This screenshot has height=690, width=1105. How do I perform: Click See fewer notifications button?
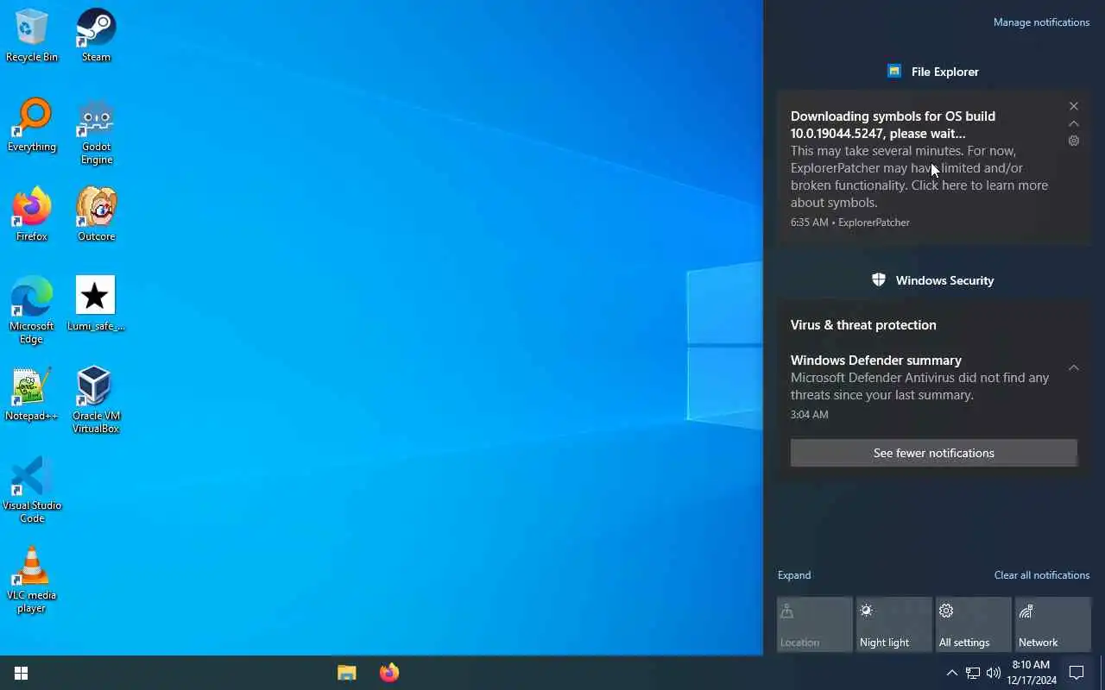934,453
